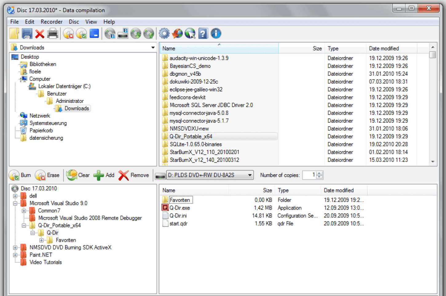
Task: Open the Recorder menu
Action: pyautogui.click(x=52, y=22)
